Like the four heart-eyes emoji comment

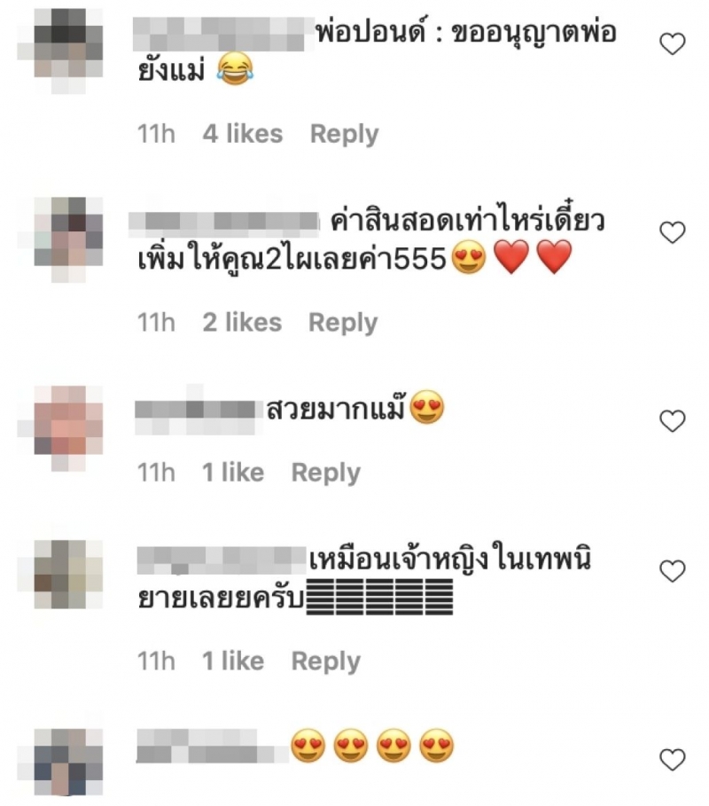point(672,760)
